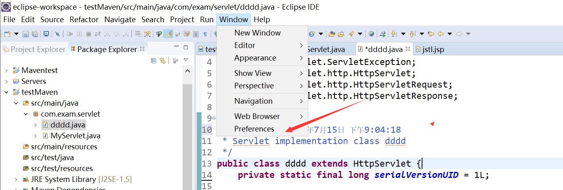The image size is (563, 190).
Task: Toggle Mark Occurrences highlighter button
Action: coord(168,34)
